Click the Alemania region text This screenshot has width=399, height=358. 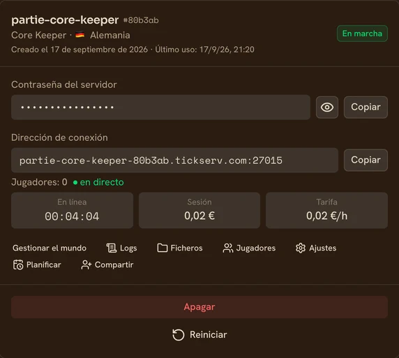coord(110,35)
